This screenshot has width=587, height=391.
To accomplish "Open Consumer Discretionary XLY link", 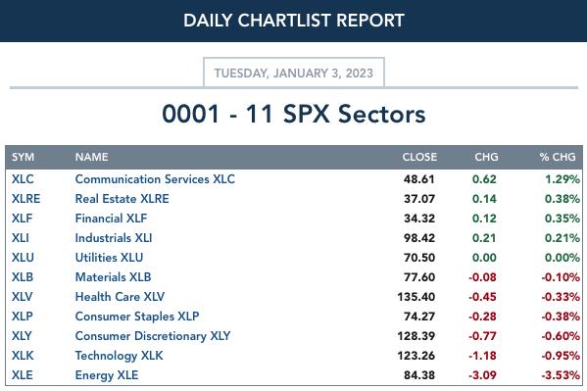I will (153, 336).
